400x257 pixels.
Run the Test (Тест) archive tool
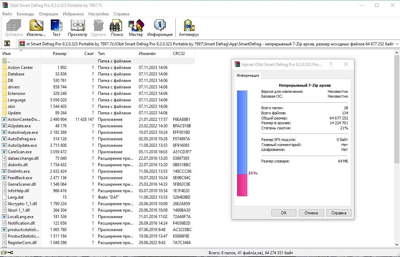(56, 26)
